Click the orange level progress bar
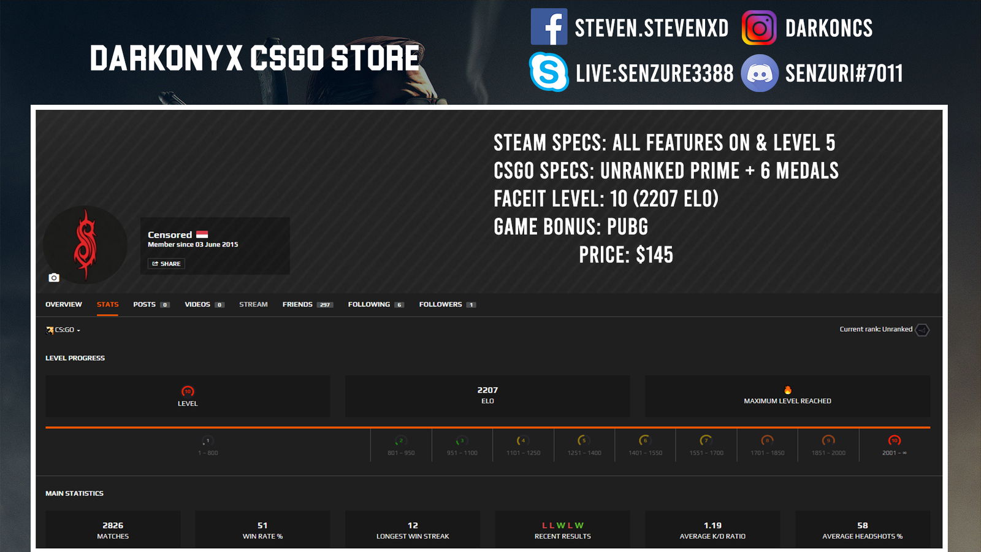This screenshot has width=981, height=552. click(x=487, y=427)
